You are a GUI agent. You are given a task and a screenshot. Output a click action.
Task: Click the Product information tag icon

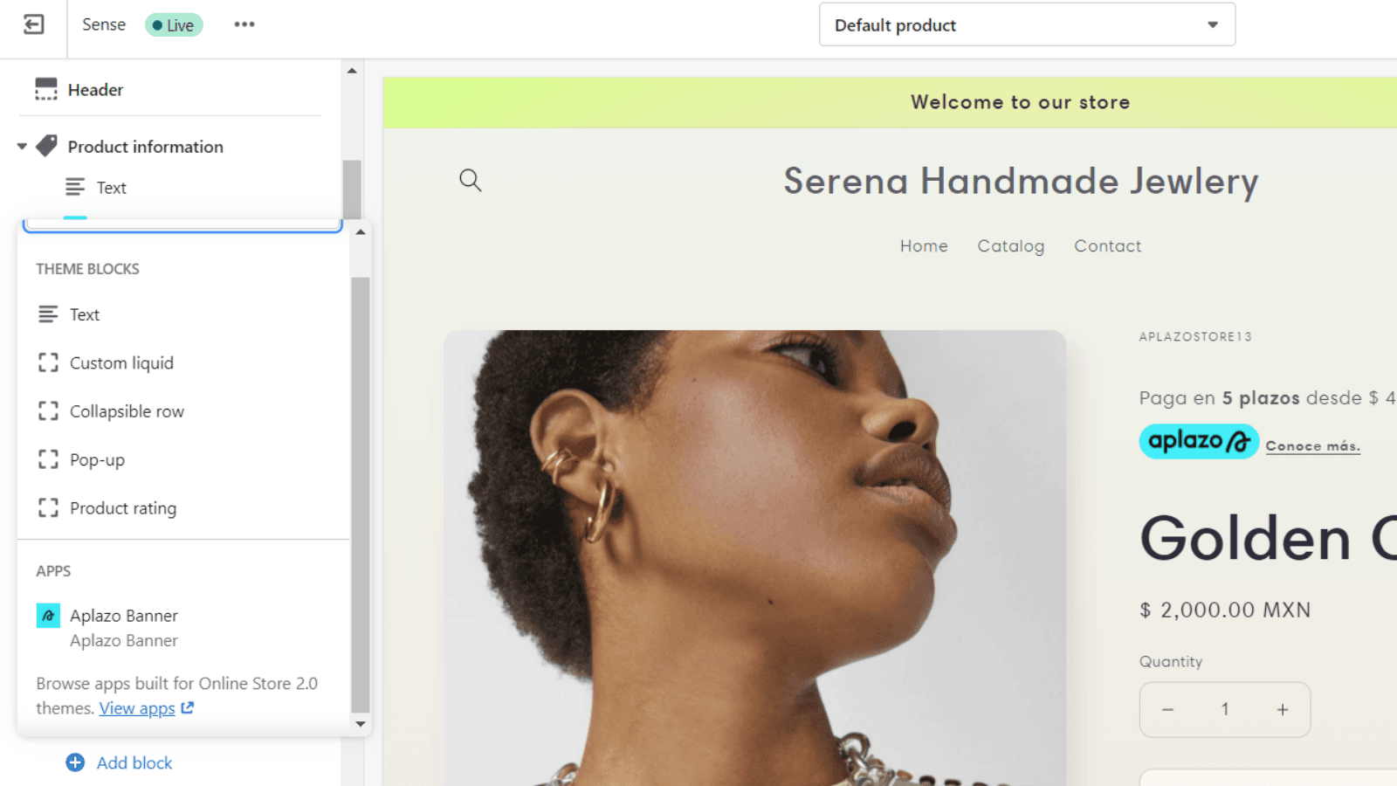[47, 146]
